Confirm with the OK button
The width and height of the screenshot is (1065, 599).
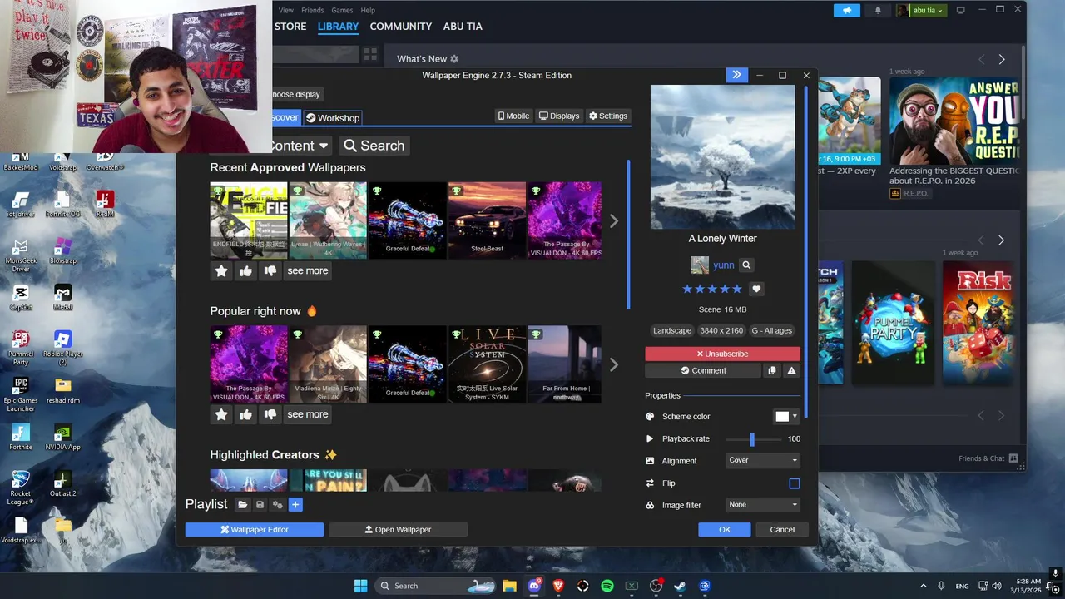725,529
